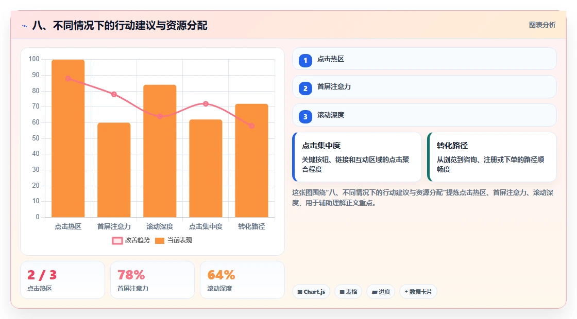Image resolution: width=577 pixels, height=319 pixels.
Task: Click the 首屏注意力 x-axis label
Action: click(114, 226)
